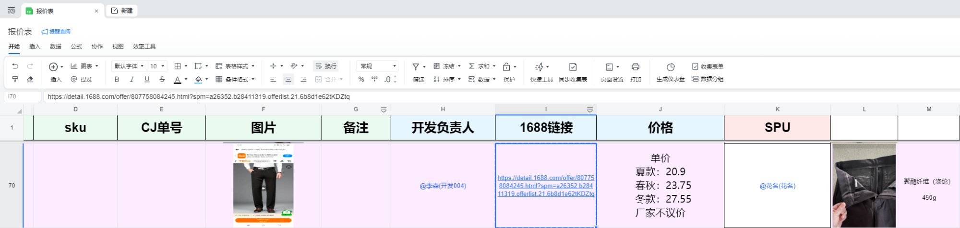Toggle the wrap text (换行) button
The height and width of the screenshot is (228, 960).
point(326,66)
